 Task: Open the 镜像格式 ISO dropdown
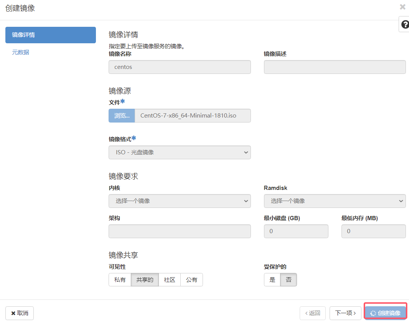click(x=180, y=152)
